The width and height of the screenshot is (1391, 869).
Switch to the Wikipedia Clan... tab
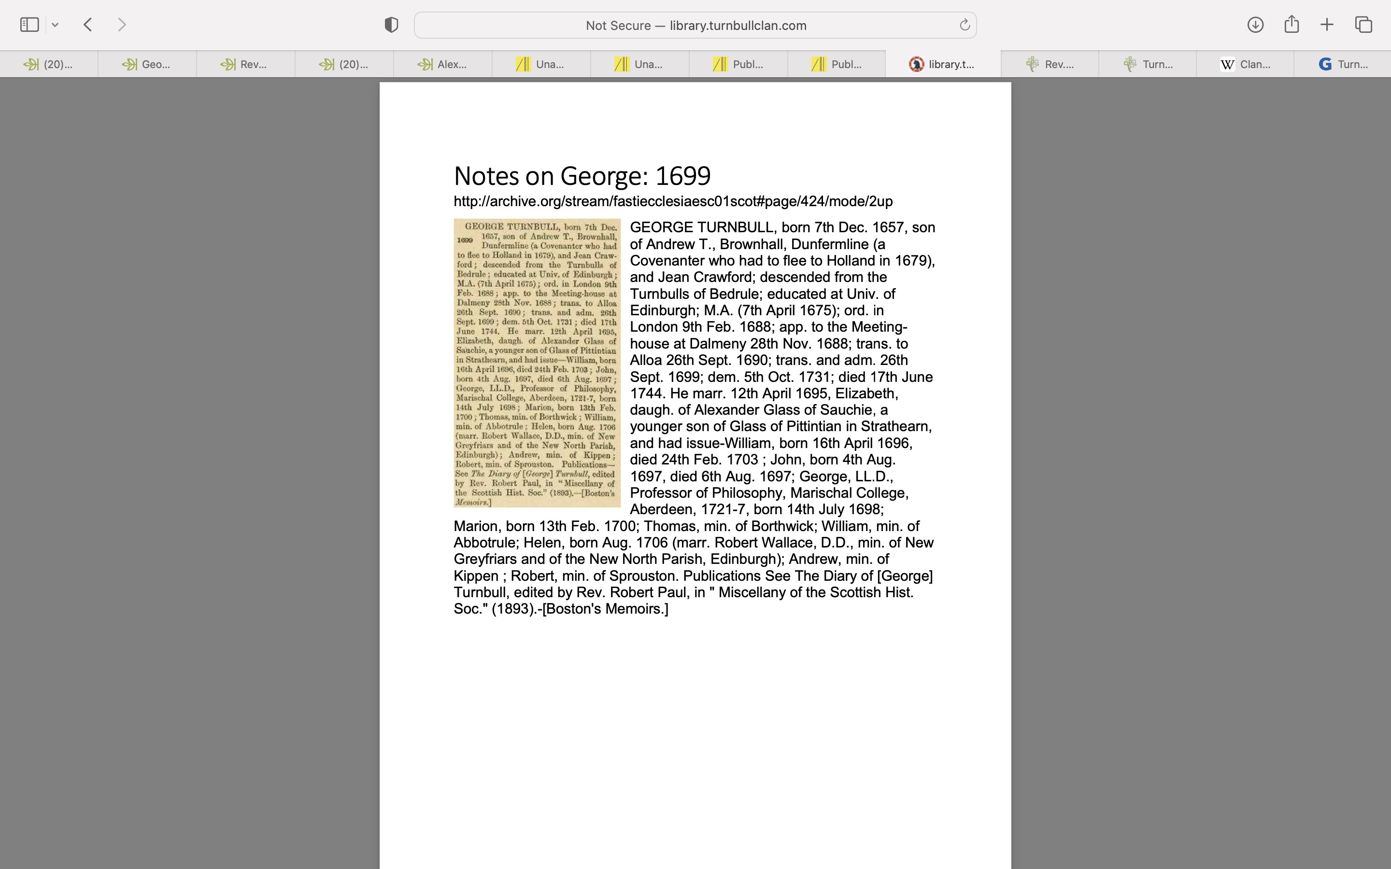[x=1245, y=64]
